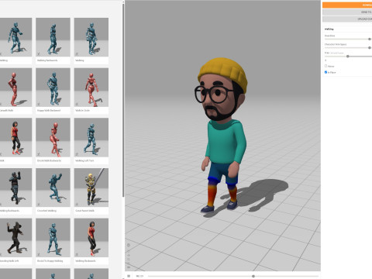The image size is (372, 279).
Task: Select the soldier character Walking Backwards thumbnail
Action: (x=15, y=188)
